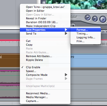Ripple Delete the clip
The height and width of the screenshot is (106, 107).
coord(45,60)
